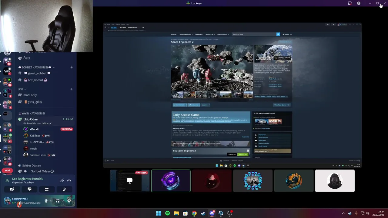Select the blue skull avatar tile
388x218 pixels.
tap(253, 181)
